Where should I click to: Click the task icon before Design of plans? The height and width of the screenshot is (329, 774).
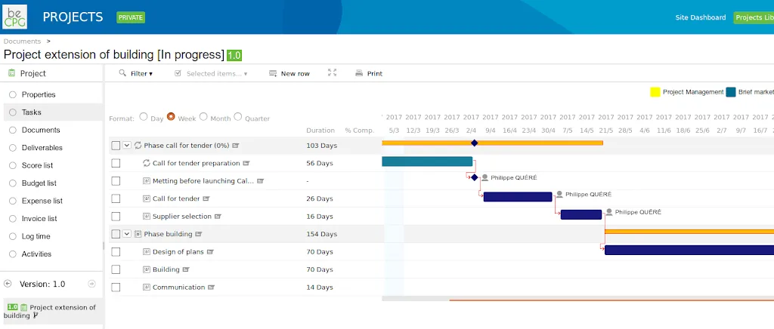point(146,252)
